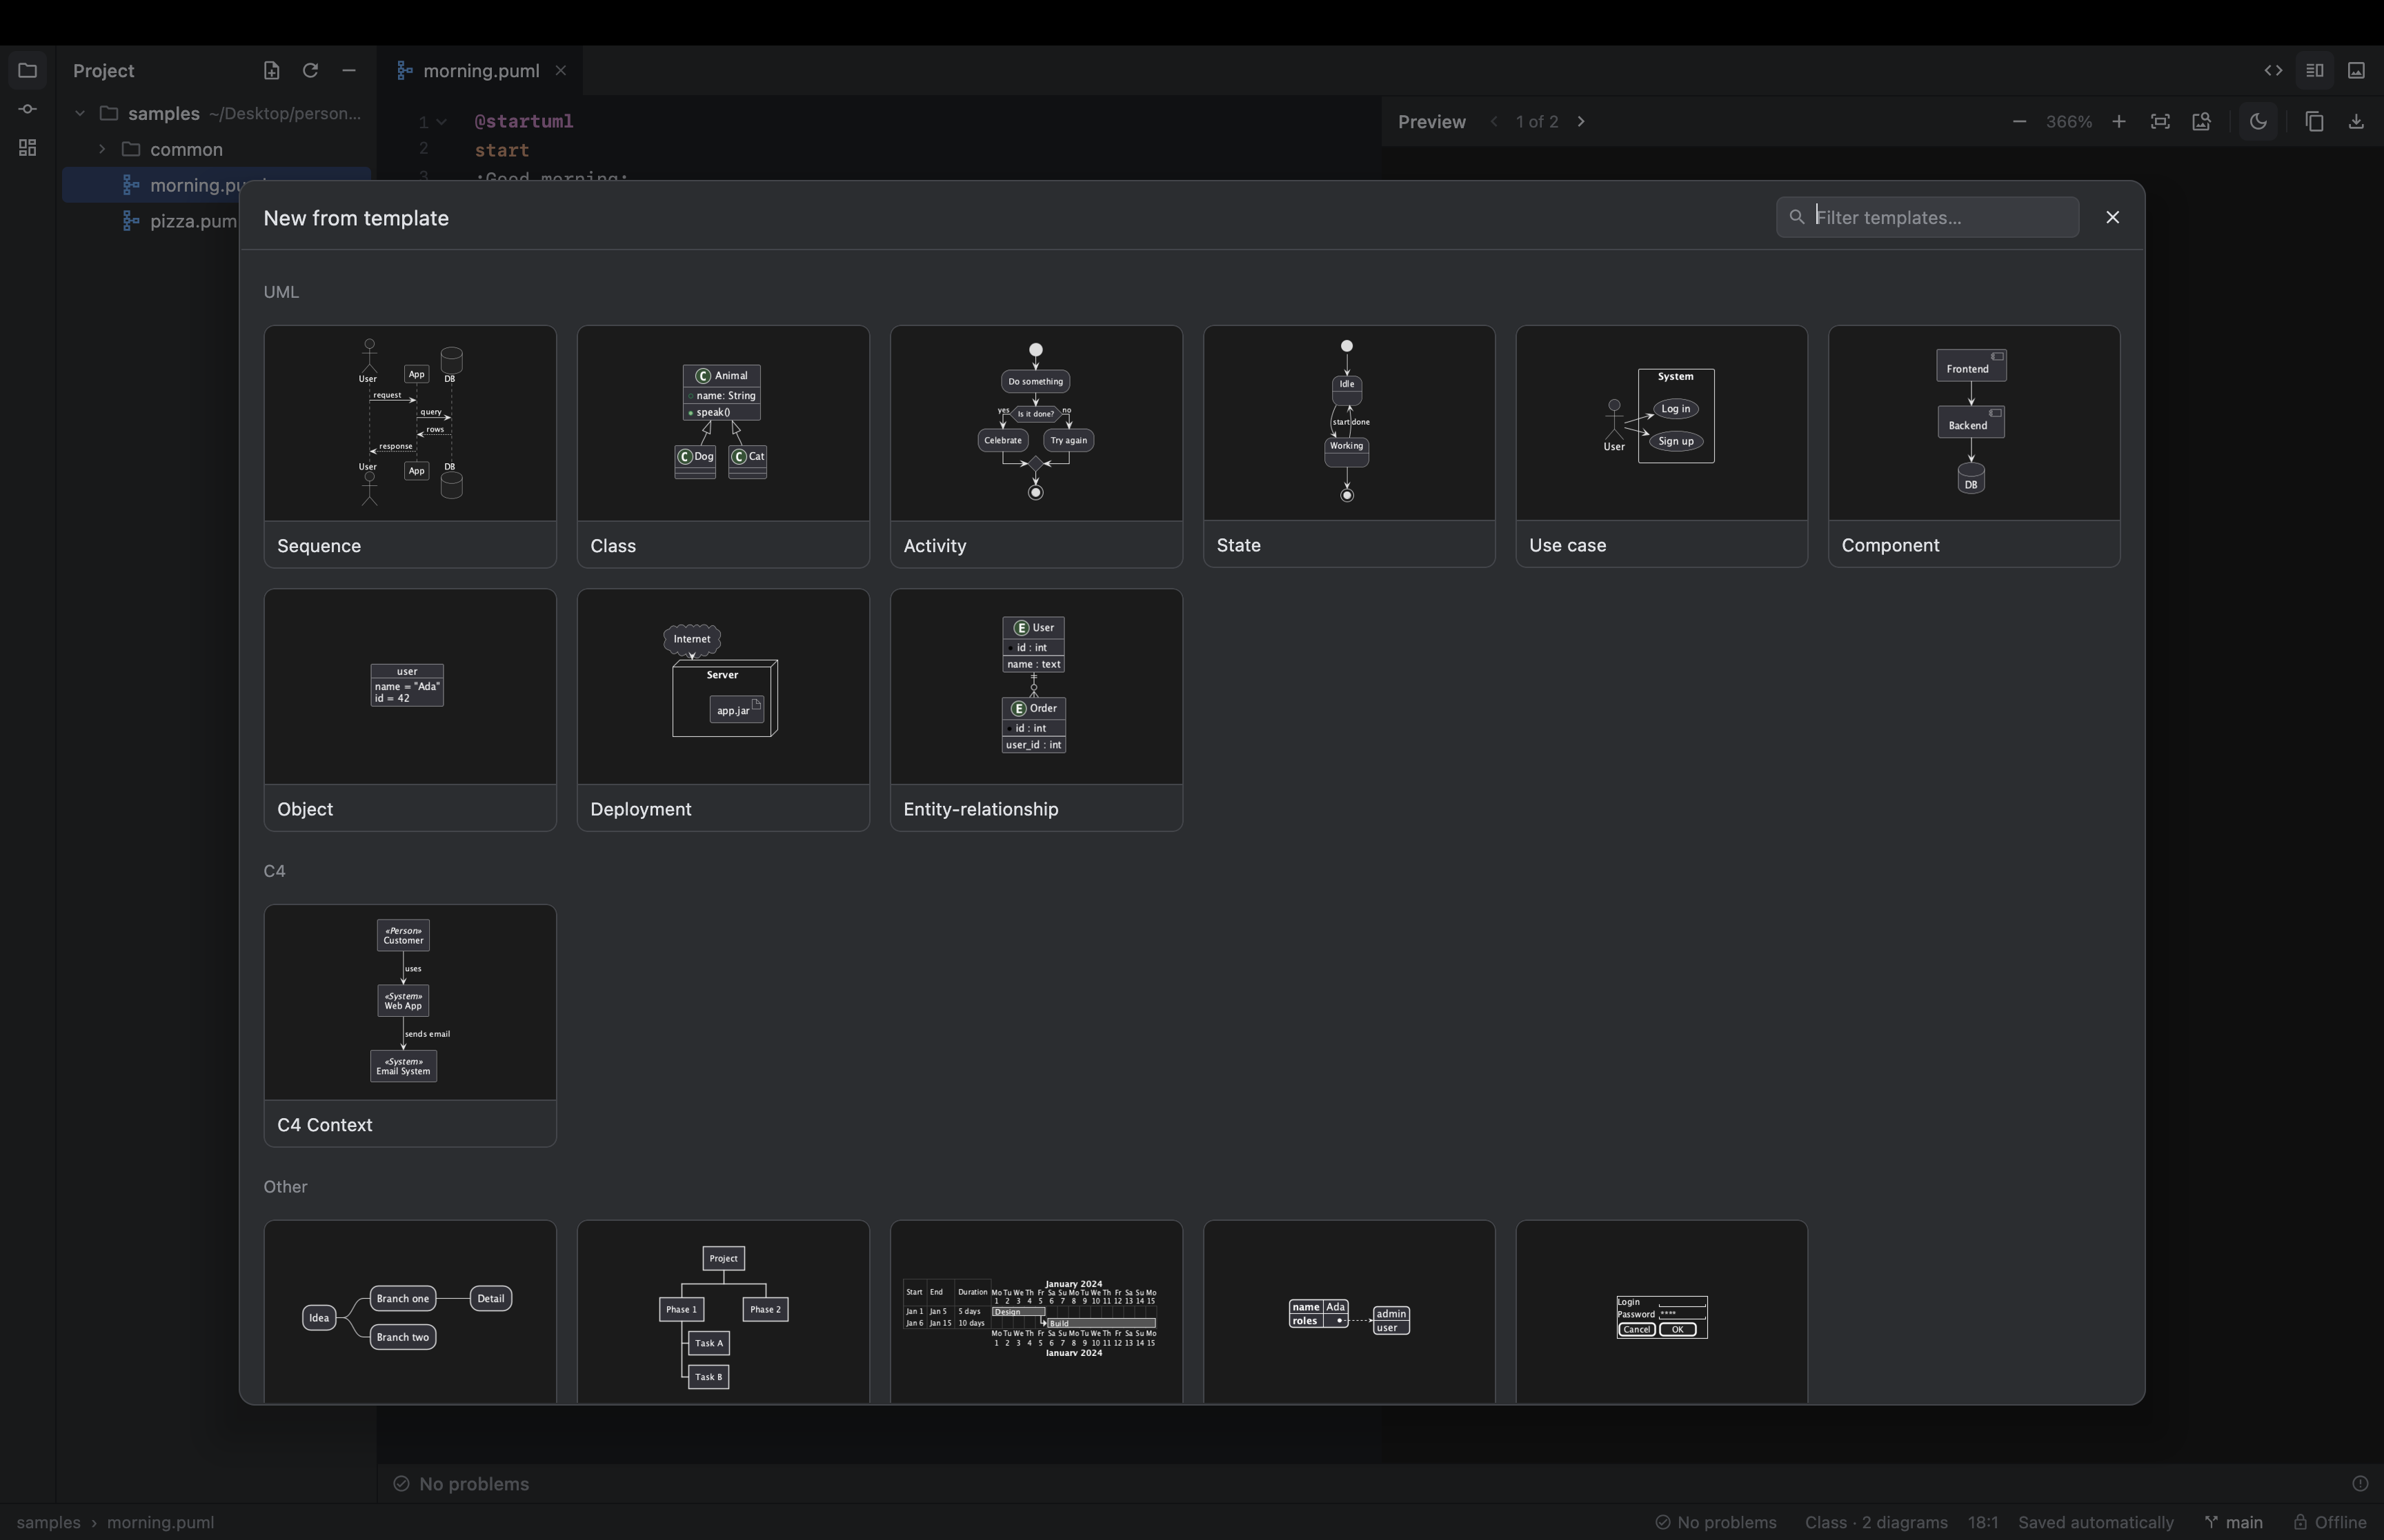The image size is (2384, 1540).
Task: Click samples in the breadcrumb path
Action: pos(48,1522)
